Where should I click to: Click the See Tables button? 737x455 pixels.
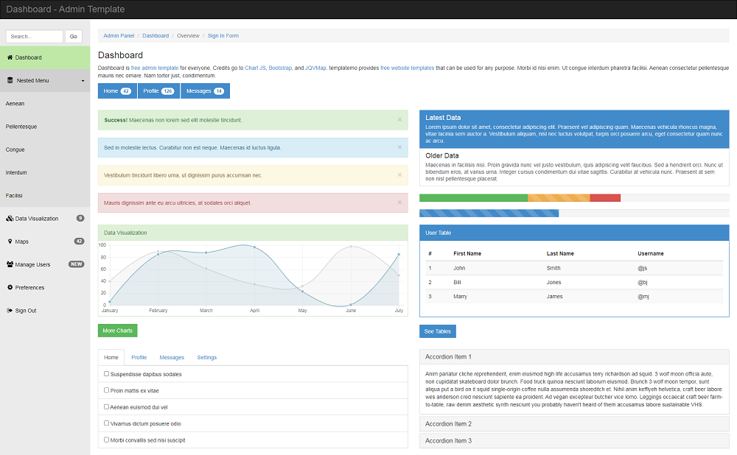(438, 331)
